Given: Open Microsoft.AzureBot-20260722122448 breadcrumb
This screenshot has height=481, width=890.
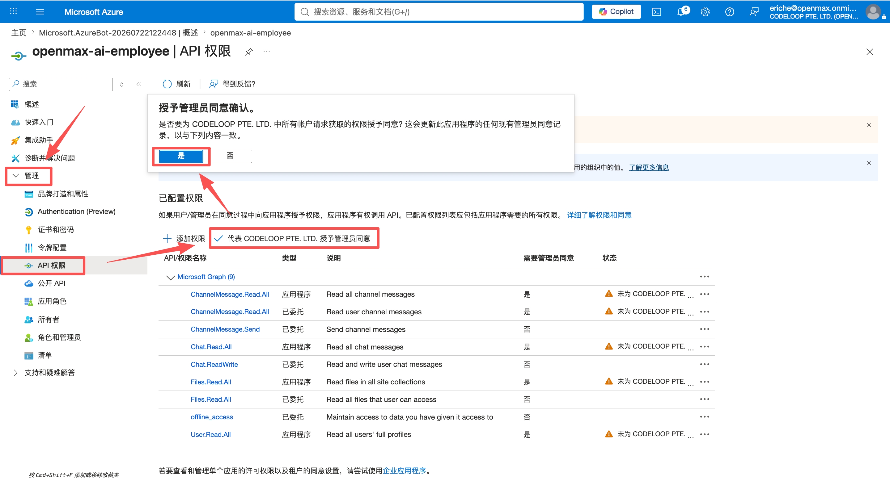Looking at the screenshot, I should (118, 33).
